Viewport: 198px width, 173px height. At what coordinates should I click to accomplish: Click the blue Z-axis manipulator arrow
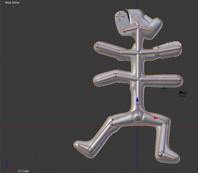(137, 100)
